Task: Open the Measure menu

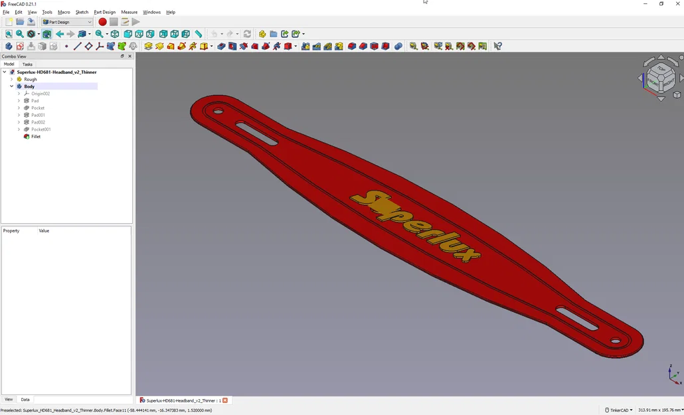Action: pyautogui.click(x=129, y=12)
